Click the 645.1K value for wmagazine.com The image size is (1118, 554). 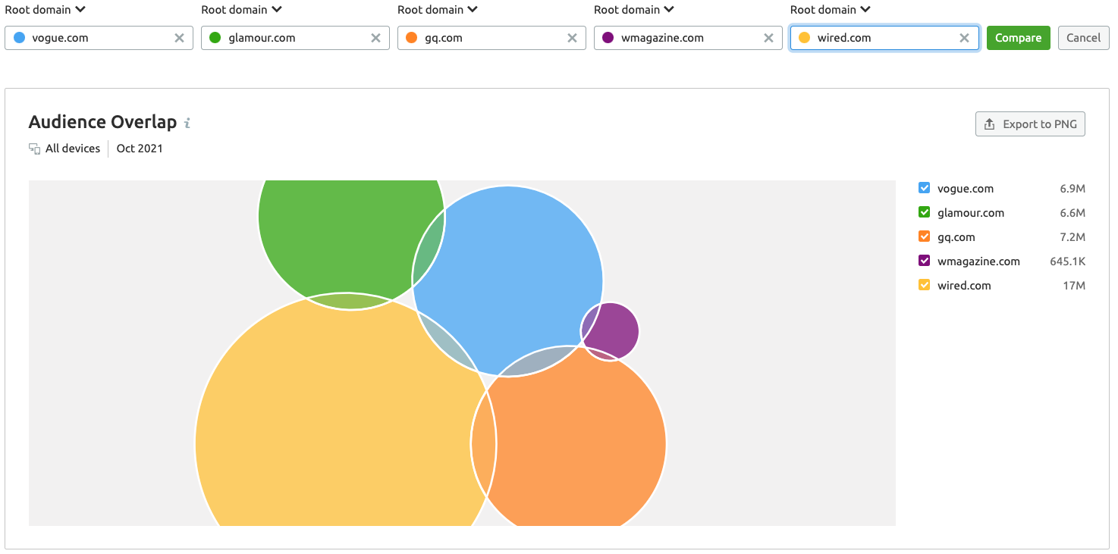[x=1068, y=261]
